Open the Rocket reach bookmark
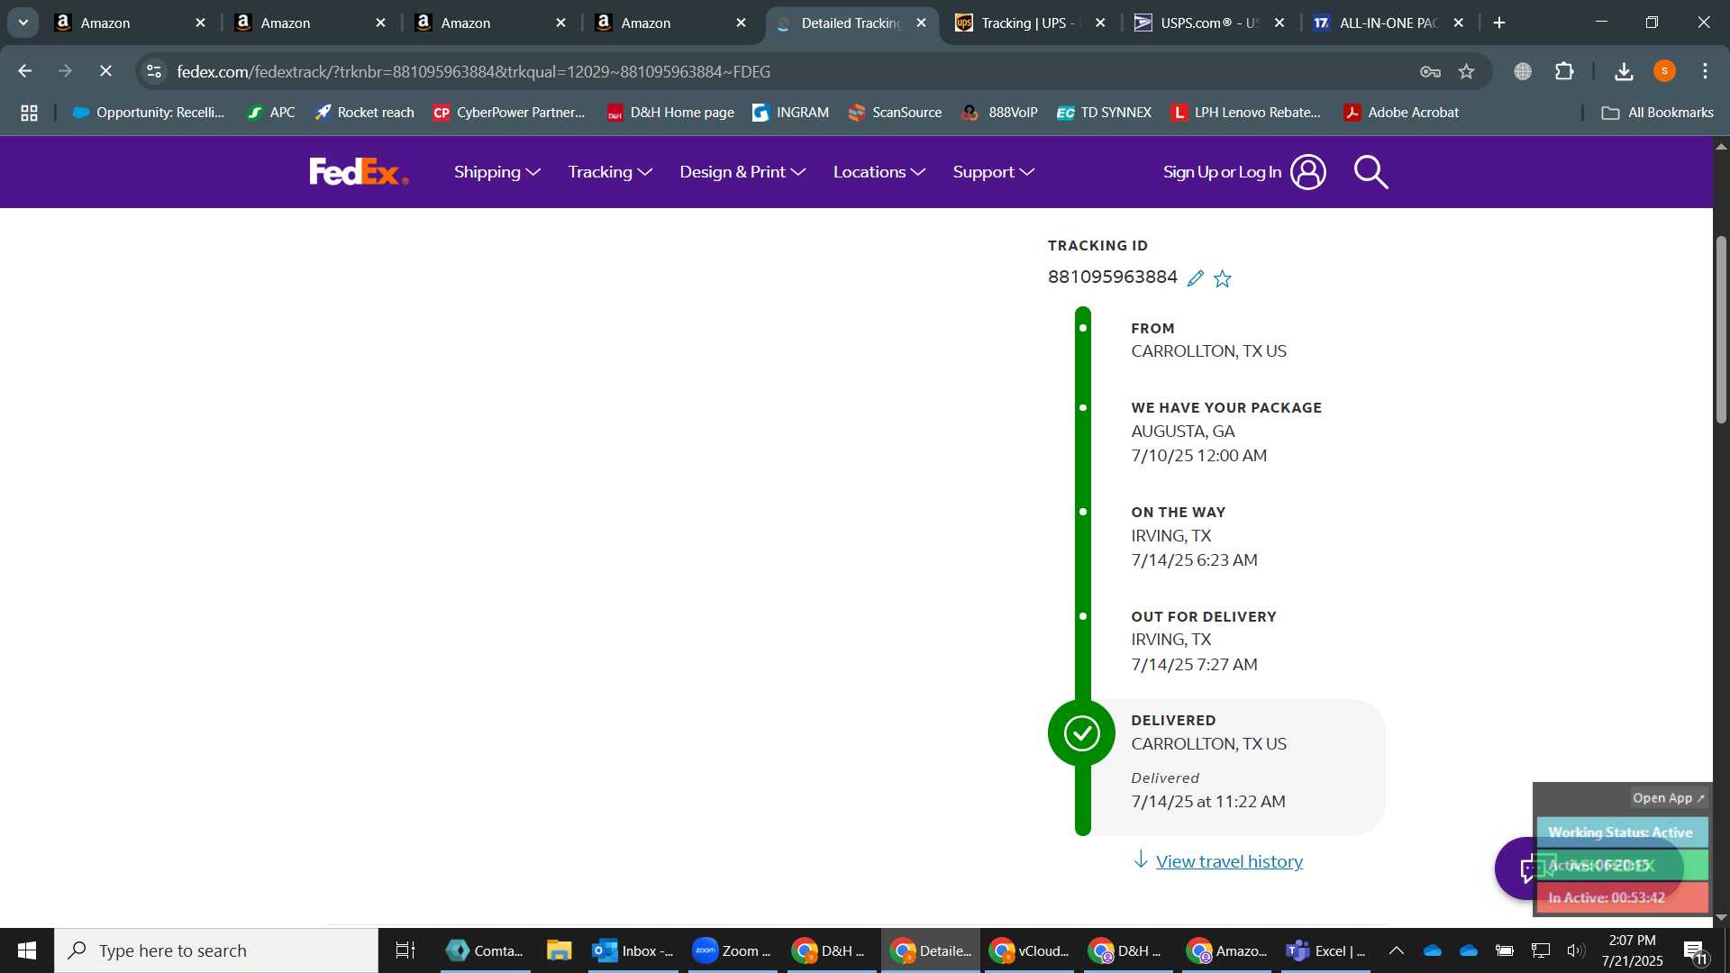This screenshot has height=973, width=1730. 364,113
